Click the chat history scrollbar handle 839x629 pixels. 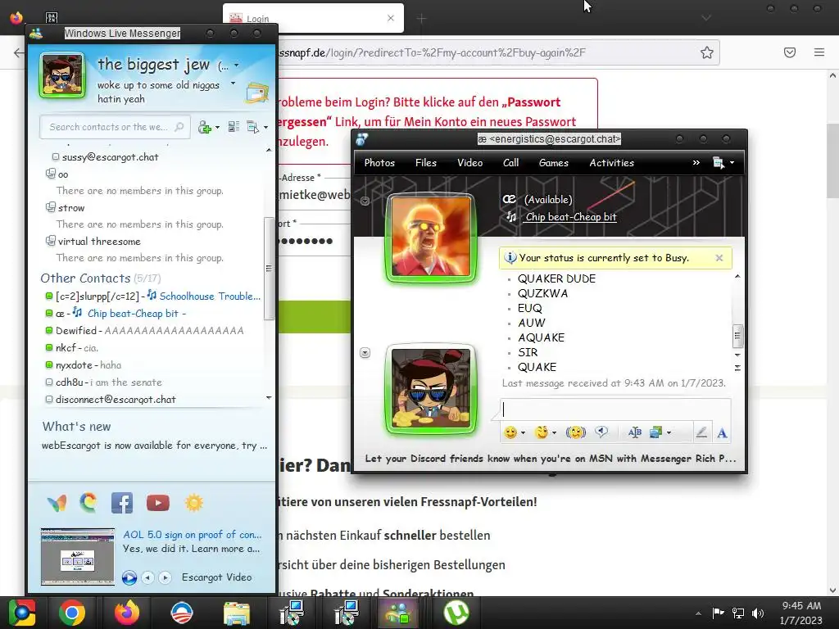point(737,336)
